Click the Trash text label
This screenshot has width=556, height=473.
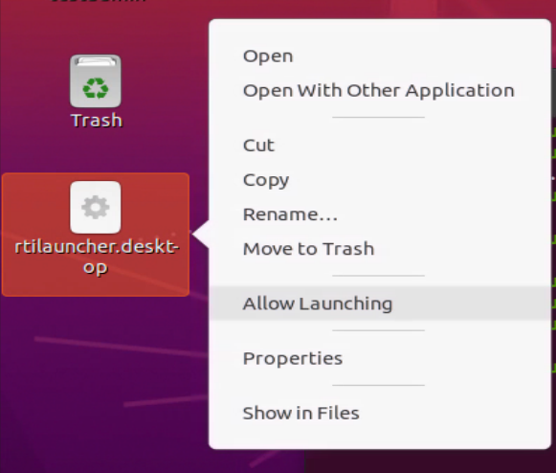[97, 121]
